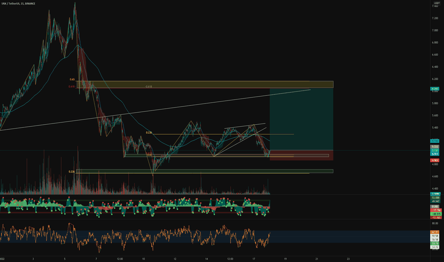Click the 6.200 price axis label
Viewport: 444px width, 262px height.
[x=435, y=79]
